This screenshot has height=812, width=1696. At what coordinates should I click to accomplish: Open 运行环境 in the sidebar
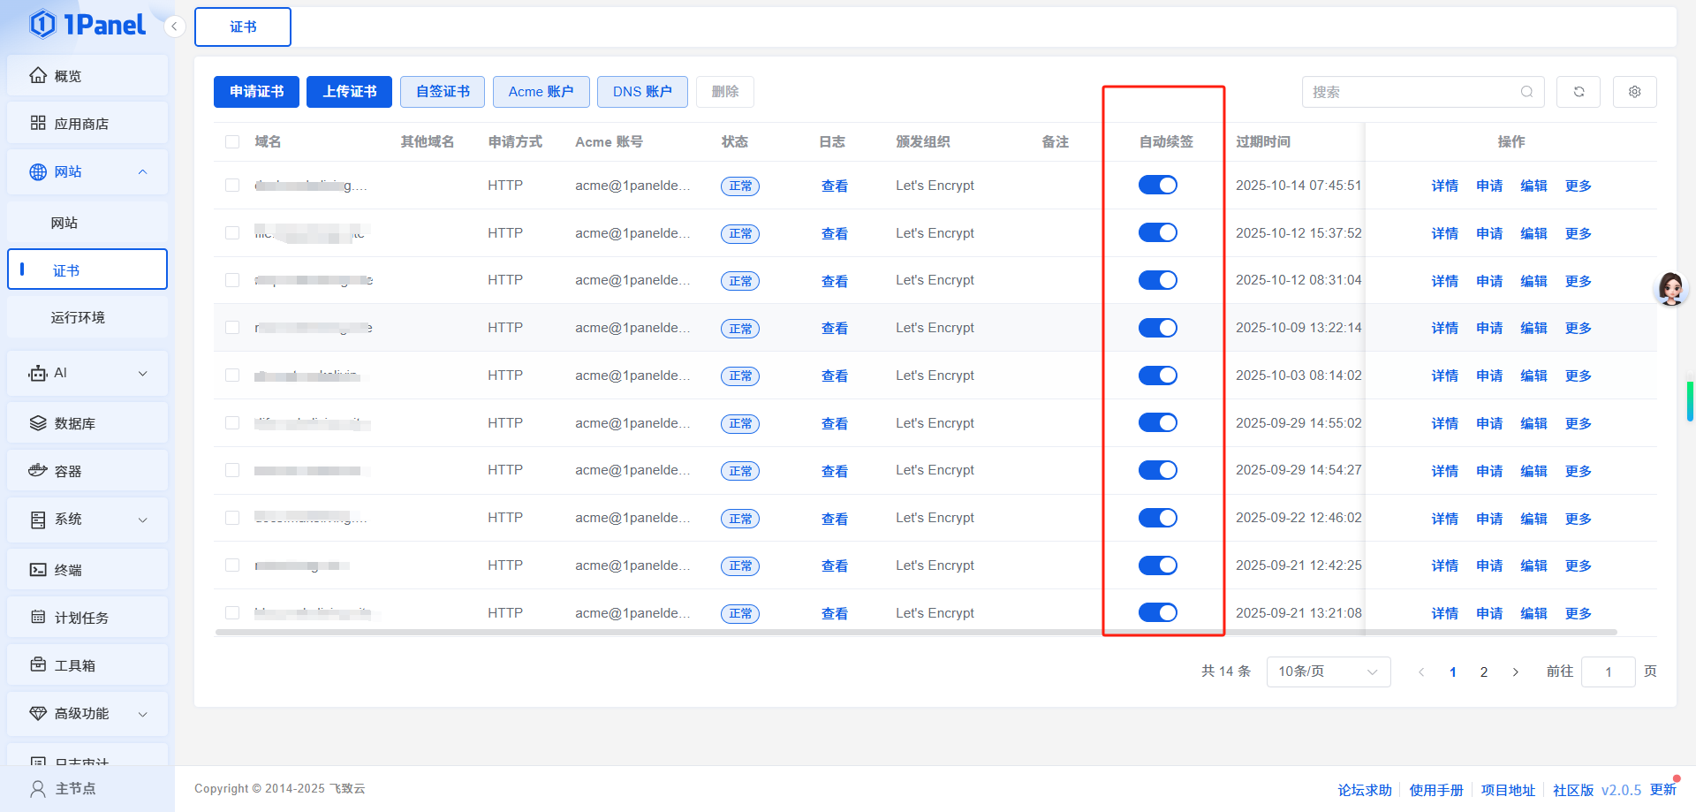coord(78,318)
